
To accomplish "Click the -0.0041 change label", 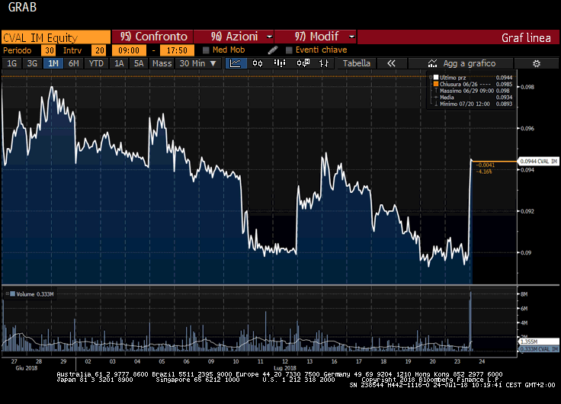I will (x=486, y=165).
